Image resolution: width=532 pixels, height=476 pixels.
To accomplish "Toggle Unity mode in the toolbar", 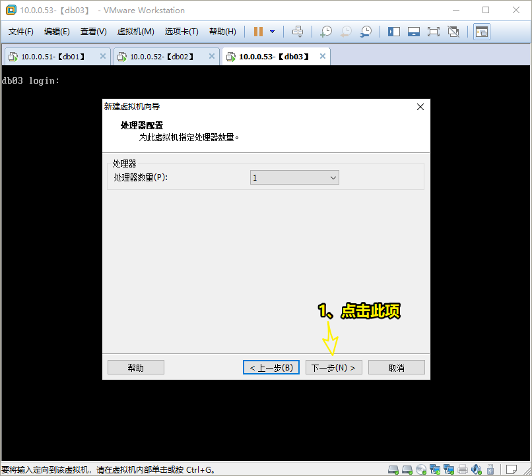I will click(x=453, y=32).
